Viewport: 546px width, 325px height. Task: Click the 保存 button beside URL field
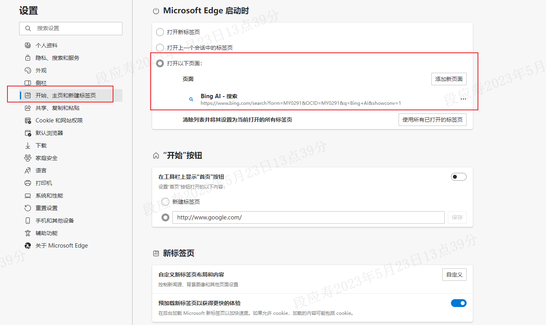point(457,217)
